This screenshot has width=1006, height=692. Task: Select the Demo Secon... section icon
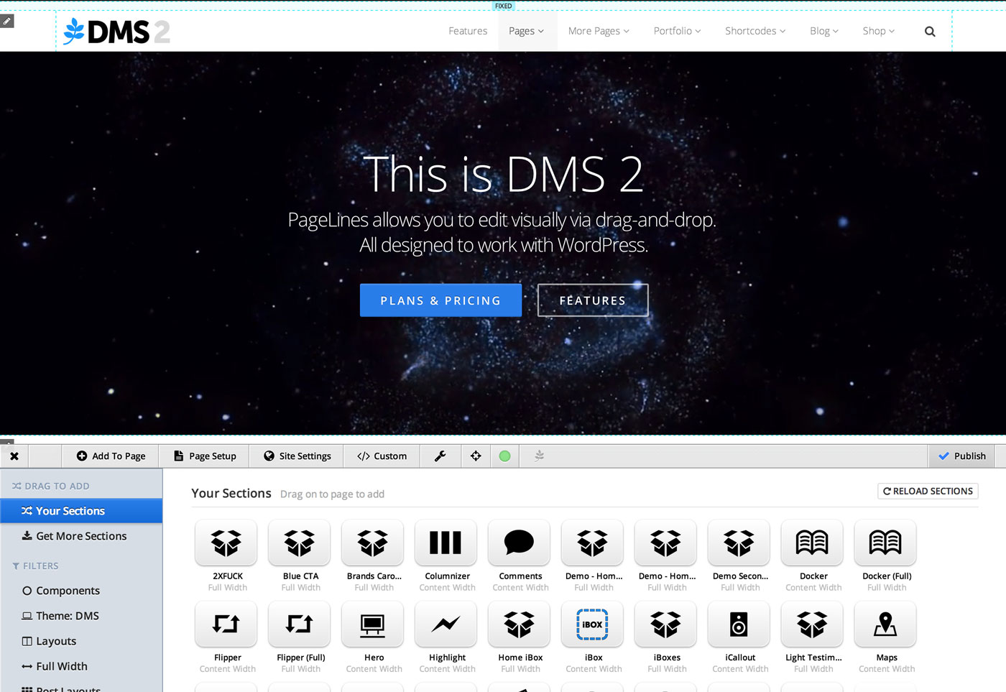(x=739, y=543)
